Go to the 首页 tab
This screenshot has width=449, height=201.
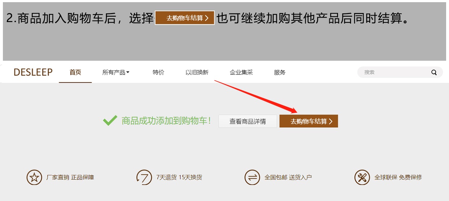point(75,72)
